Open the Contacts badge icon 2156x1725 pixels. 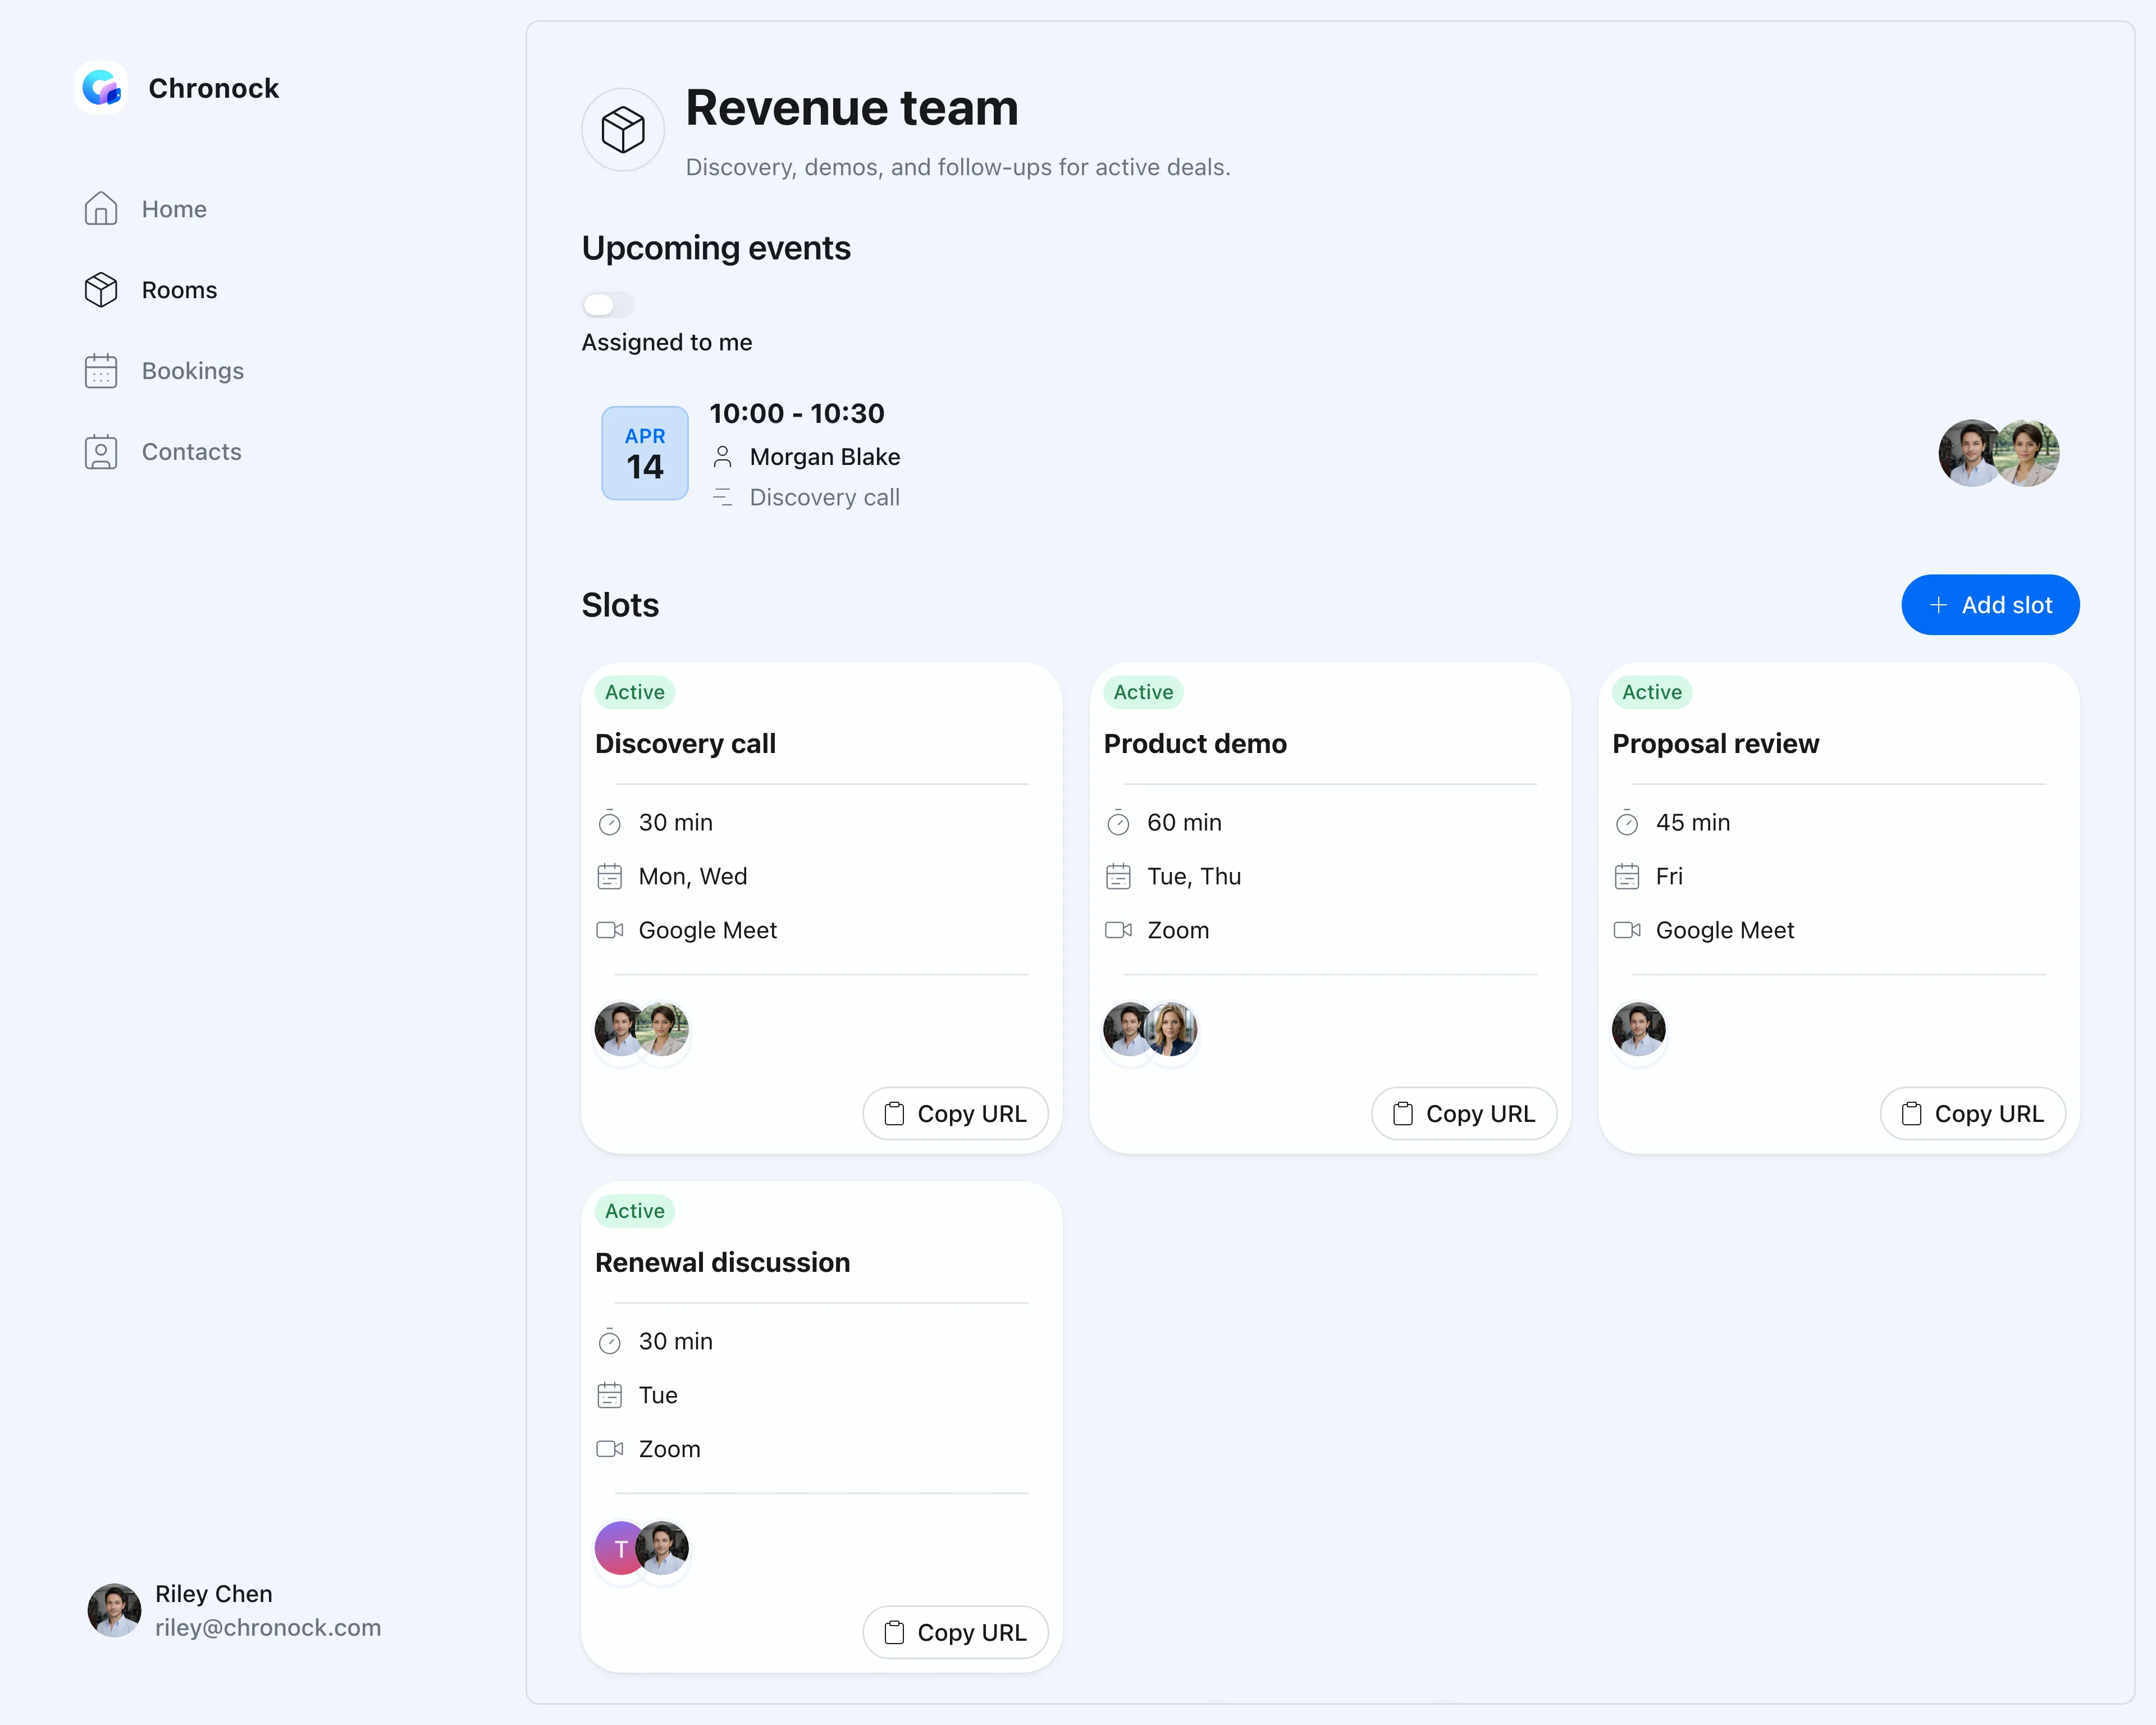(101, 452)
